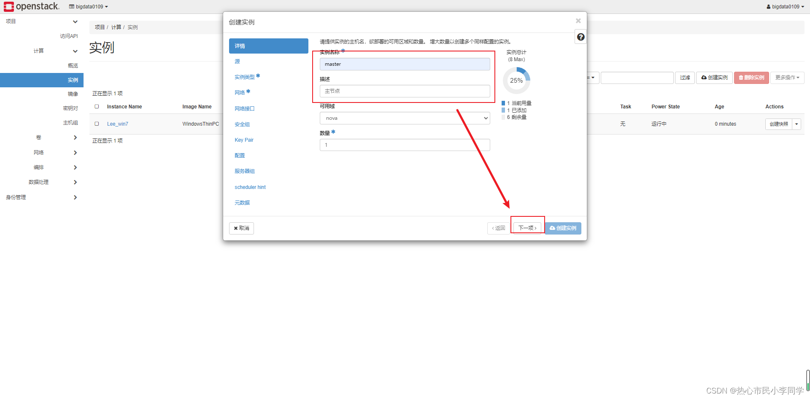Click 创建实例 button in the page toolbar
This screenshot has height=399, width=810.
pyautogui.click(x=714, y=78)
